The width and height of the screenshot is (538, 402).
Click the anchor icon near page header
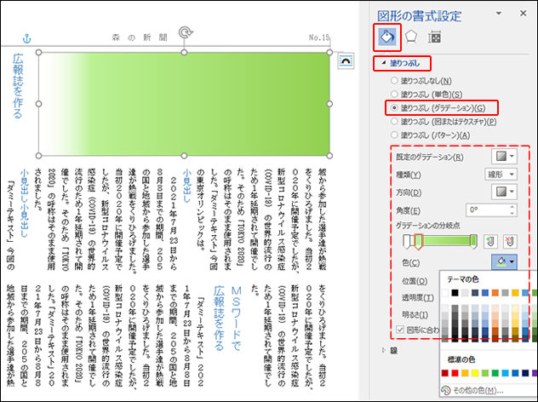tap(25, 39)
